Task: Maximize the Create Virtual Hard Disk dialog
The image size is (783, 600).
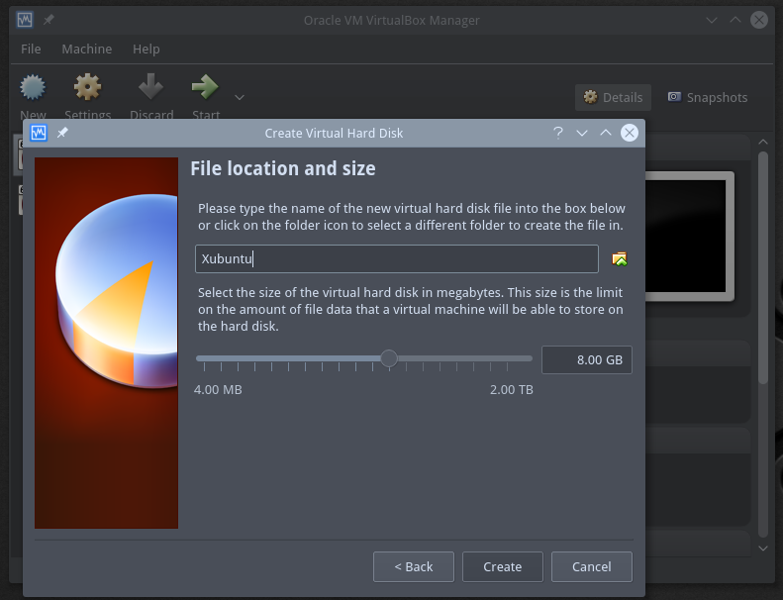Action: (606, 133)
